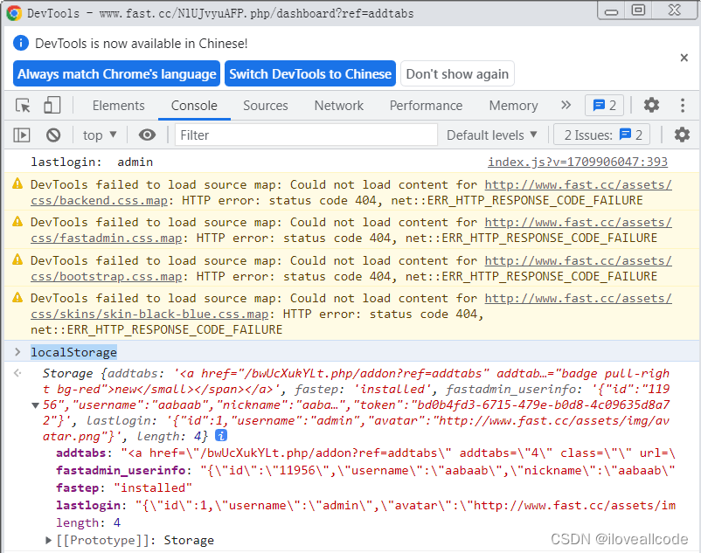701x553 pixels.
Task: Click the blue info badge after length: 4
Action: click(x=221, y=436)
